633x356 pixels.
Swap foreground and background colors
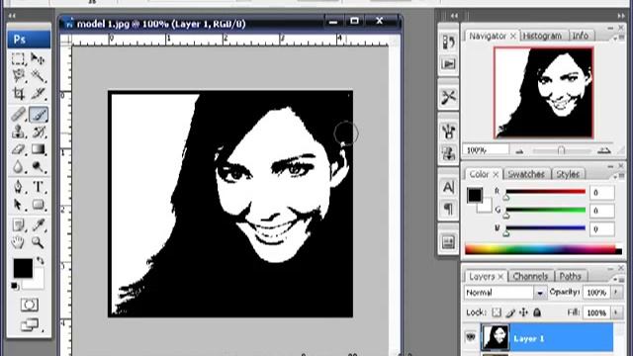41,261
